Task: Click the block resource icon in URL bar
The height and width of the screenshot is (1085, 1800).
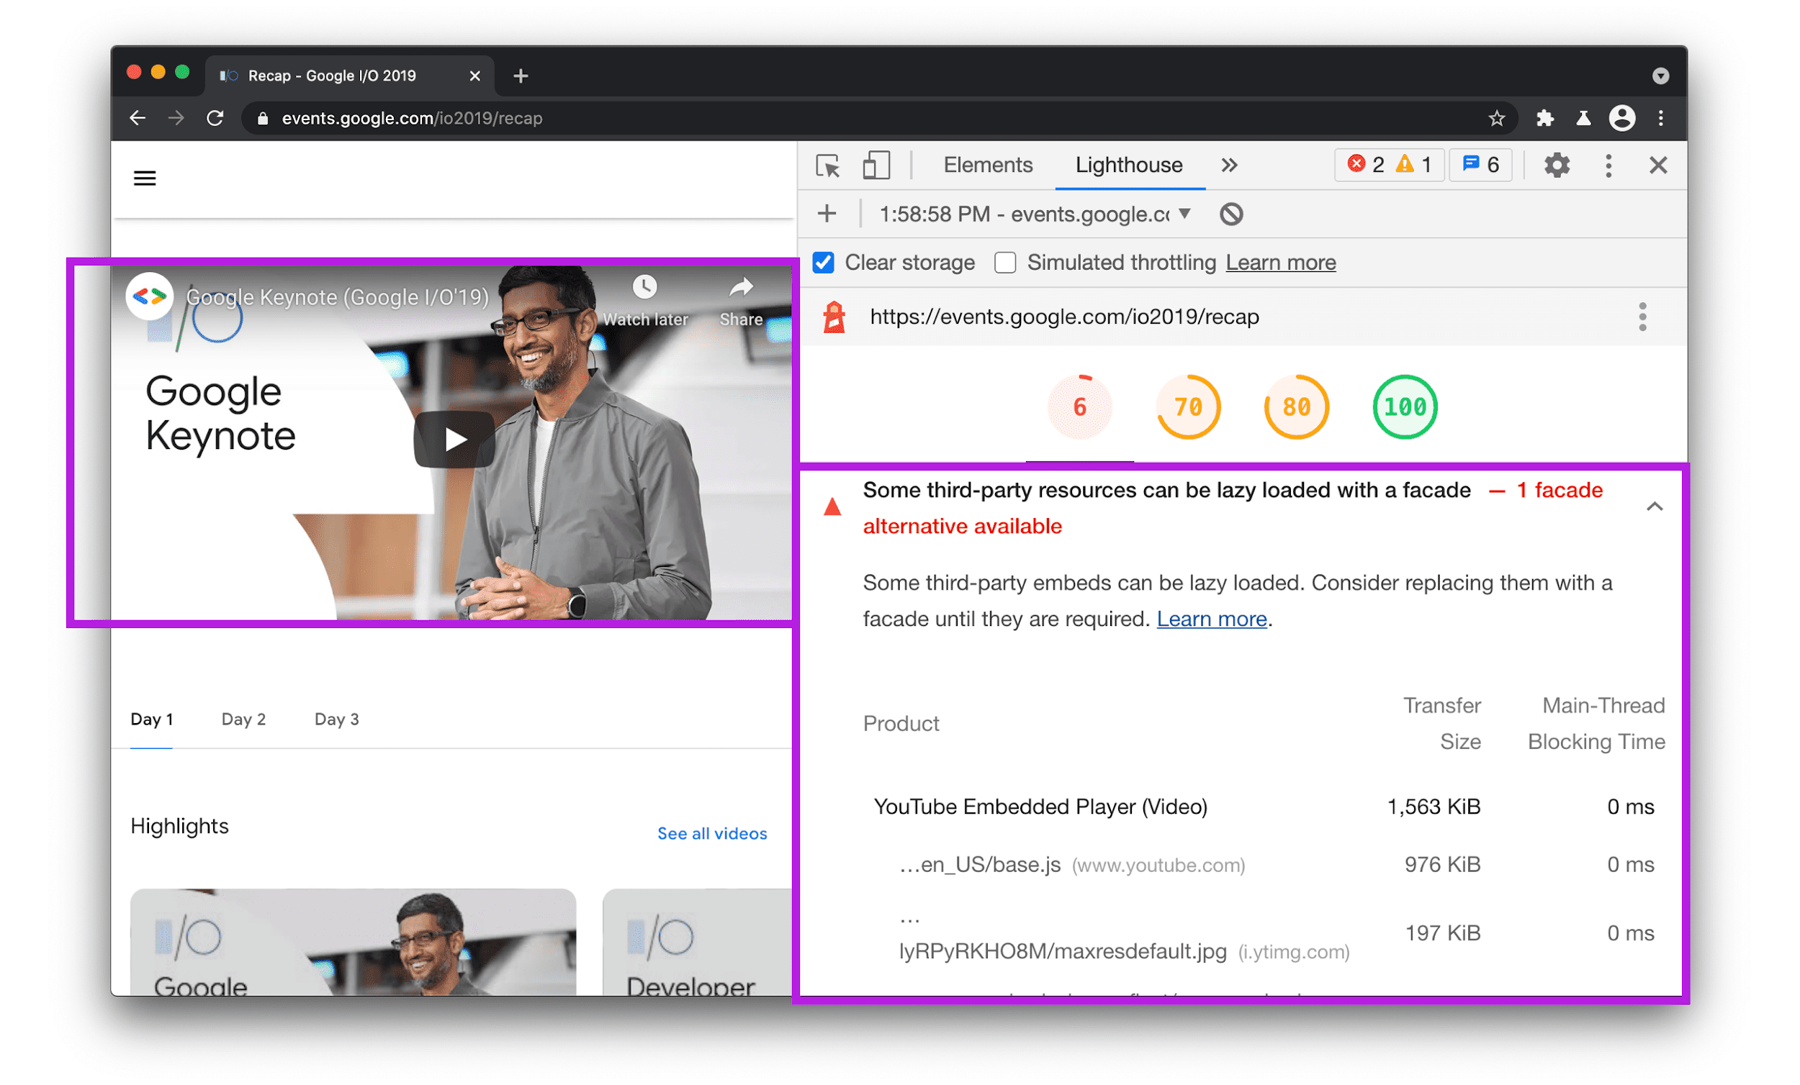Action: click(x=1232, y=214)
